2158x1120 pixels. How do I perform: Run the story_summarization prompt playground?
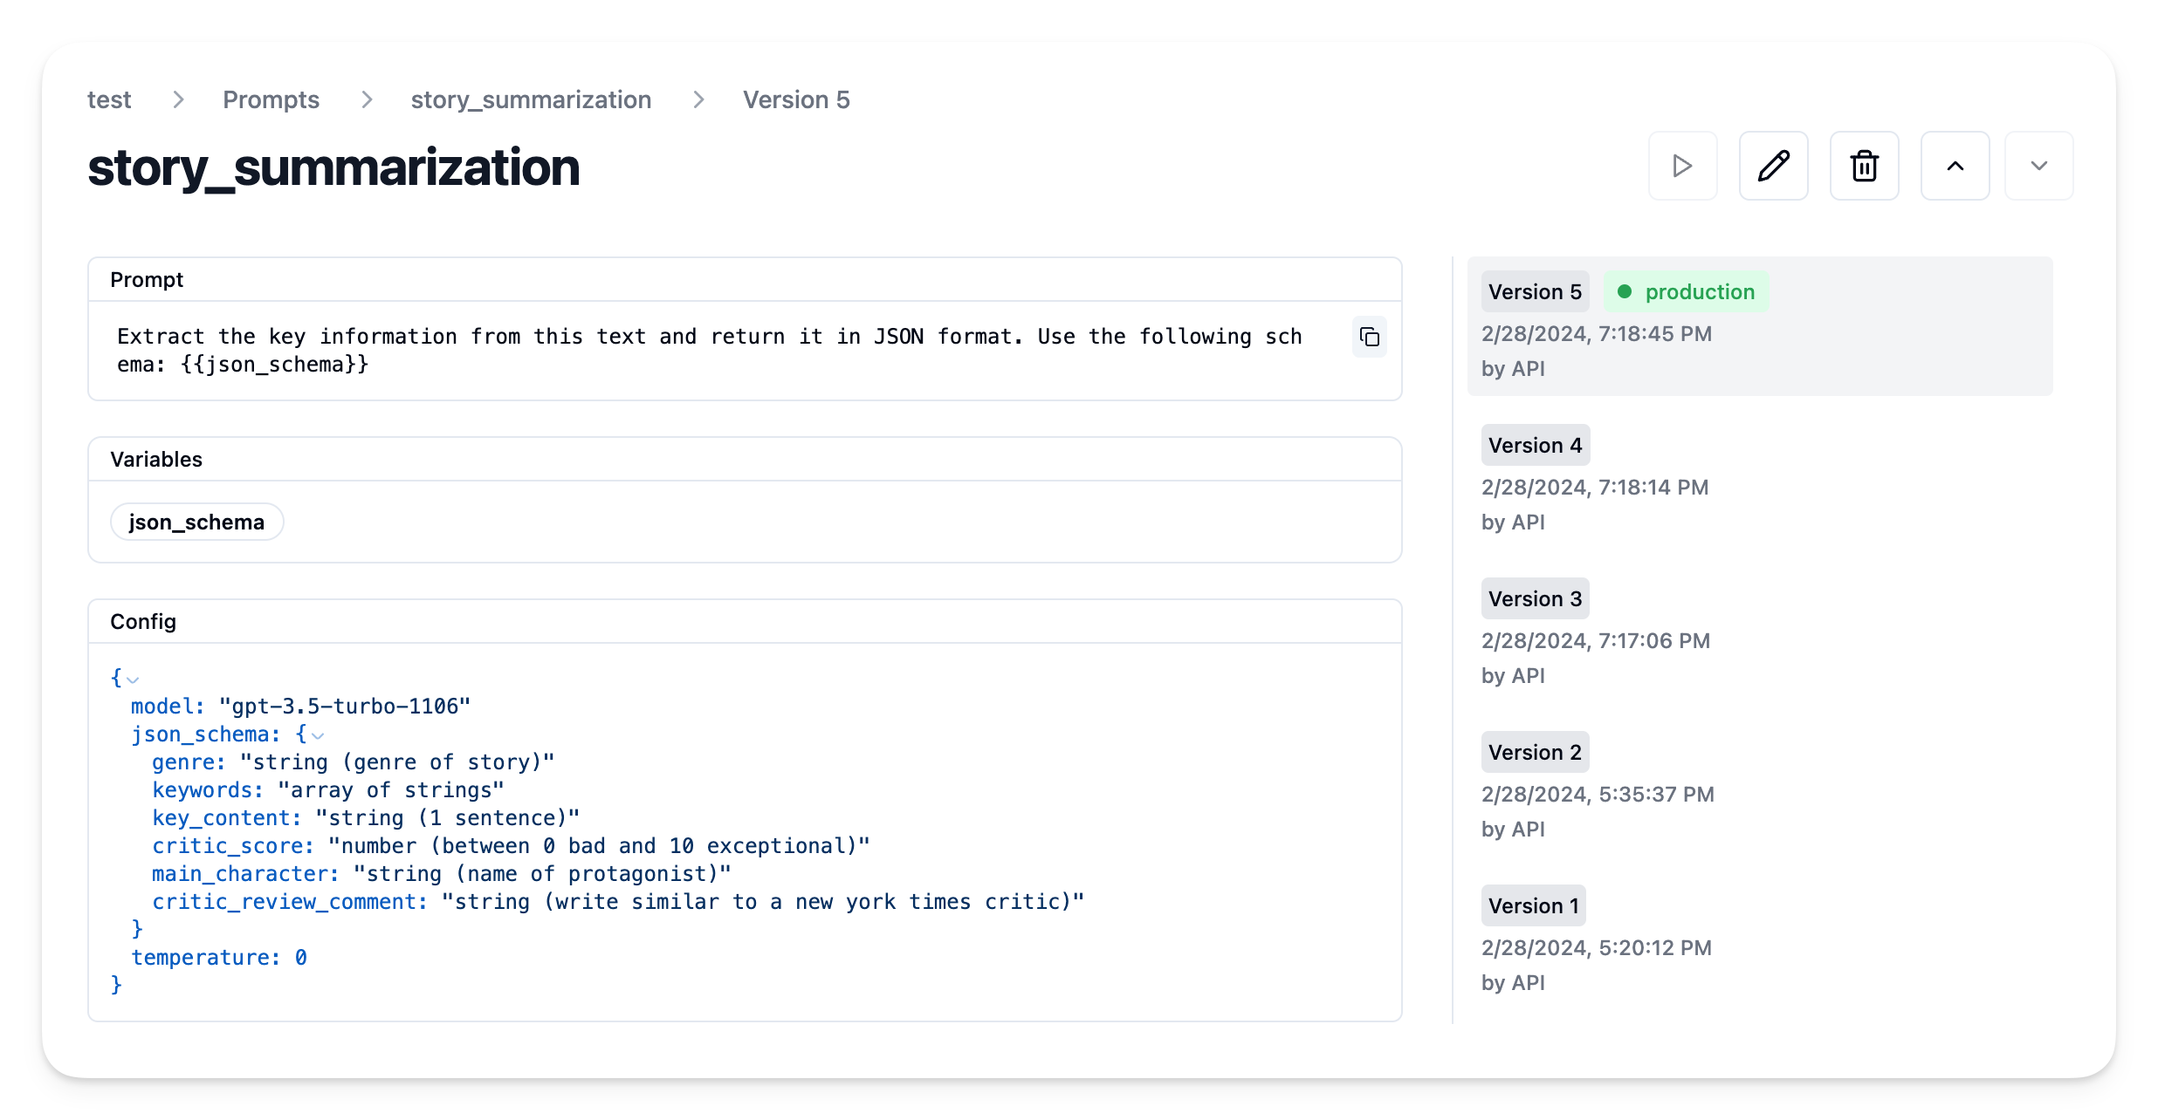click(1682, 166)
